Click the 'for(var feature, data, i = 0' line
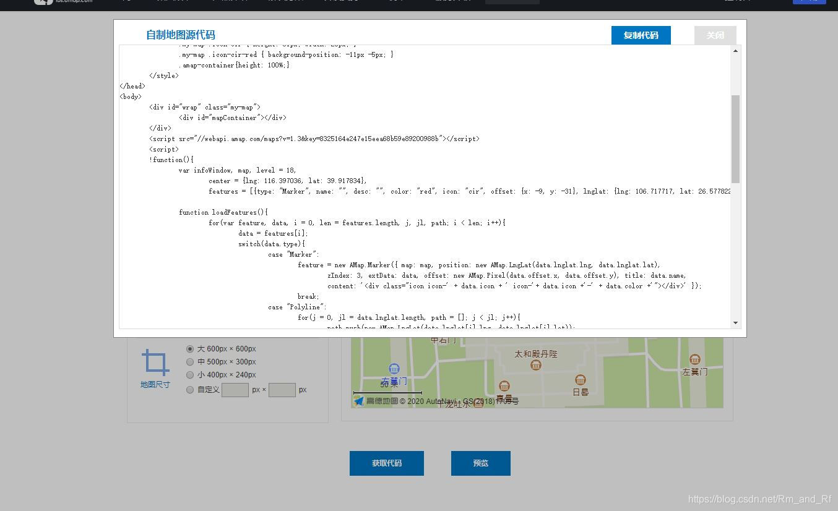Image resolution: width=838 pixels, height=511 pixels. point(357,223)
